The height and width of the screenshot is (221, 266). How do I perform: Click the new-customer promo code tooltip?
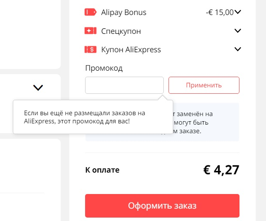tap(93, 117)
